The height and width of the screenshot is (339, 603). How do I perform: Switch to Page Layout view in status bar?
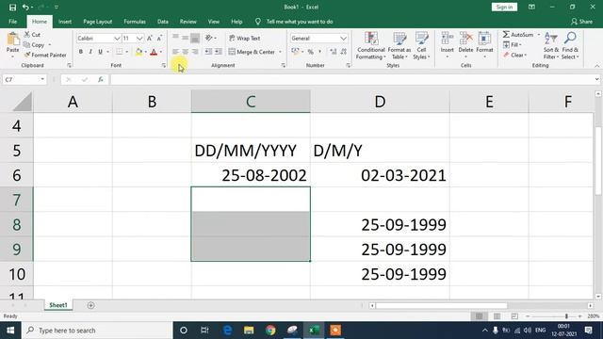497,316
